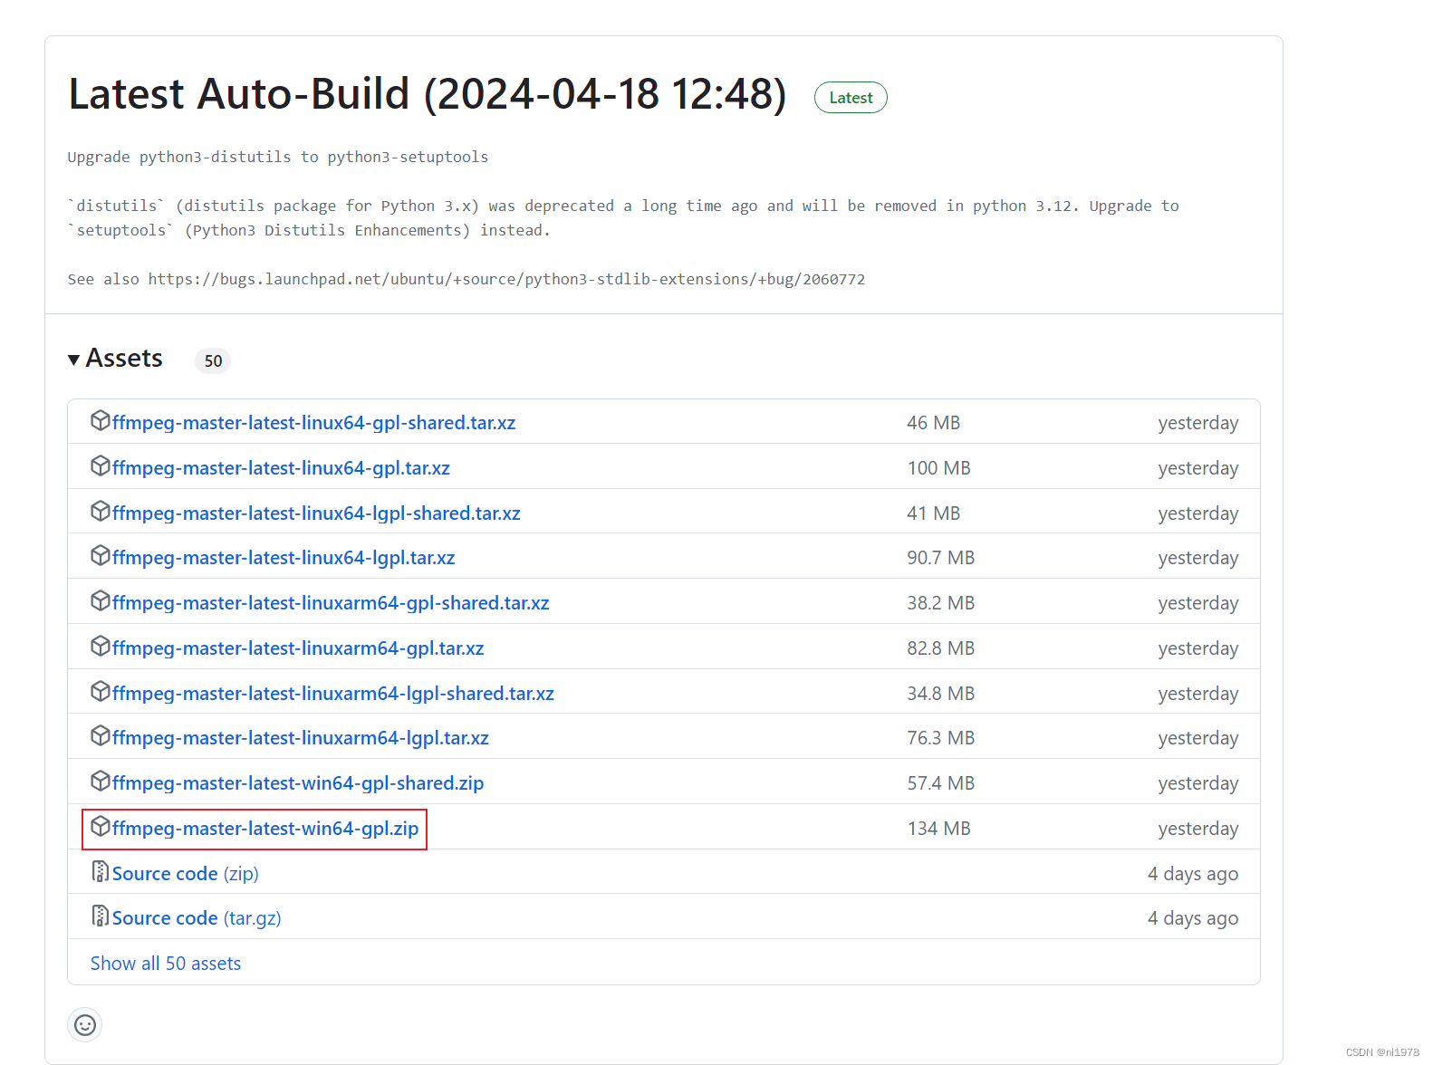Click package icon beside win64-gpl-shared.zip
This screenshot has width=1433, height=1065.
point(101,782)
